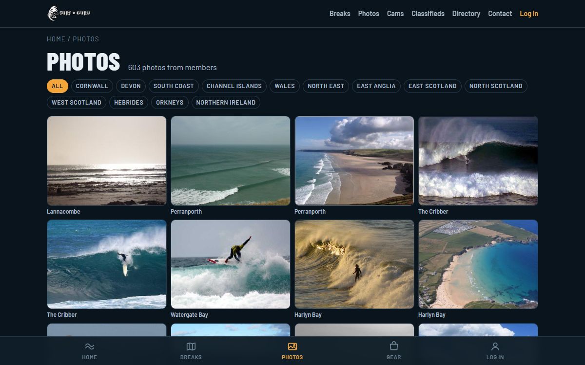Image resolution: width=585 pixels, height=365 pixels.
Task: Tap the Gear shopping bag icon
Action: point(394,346)
